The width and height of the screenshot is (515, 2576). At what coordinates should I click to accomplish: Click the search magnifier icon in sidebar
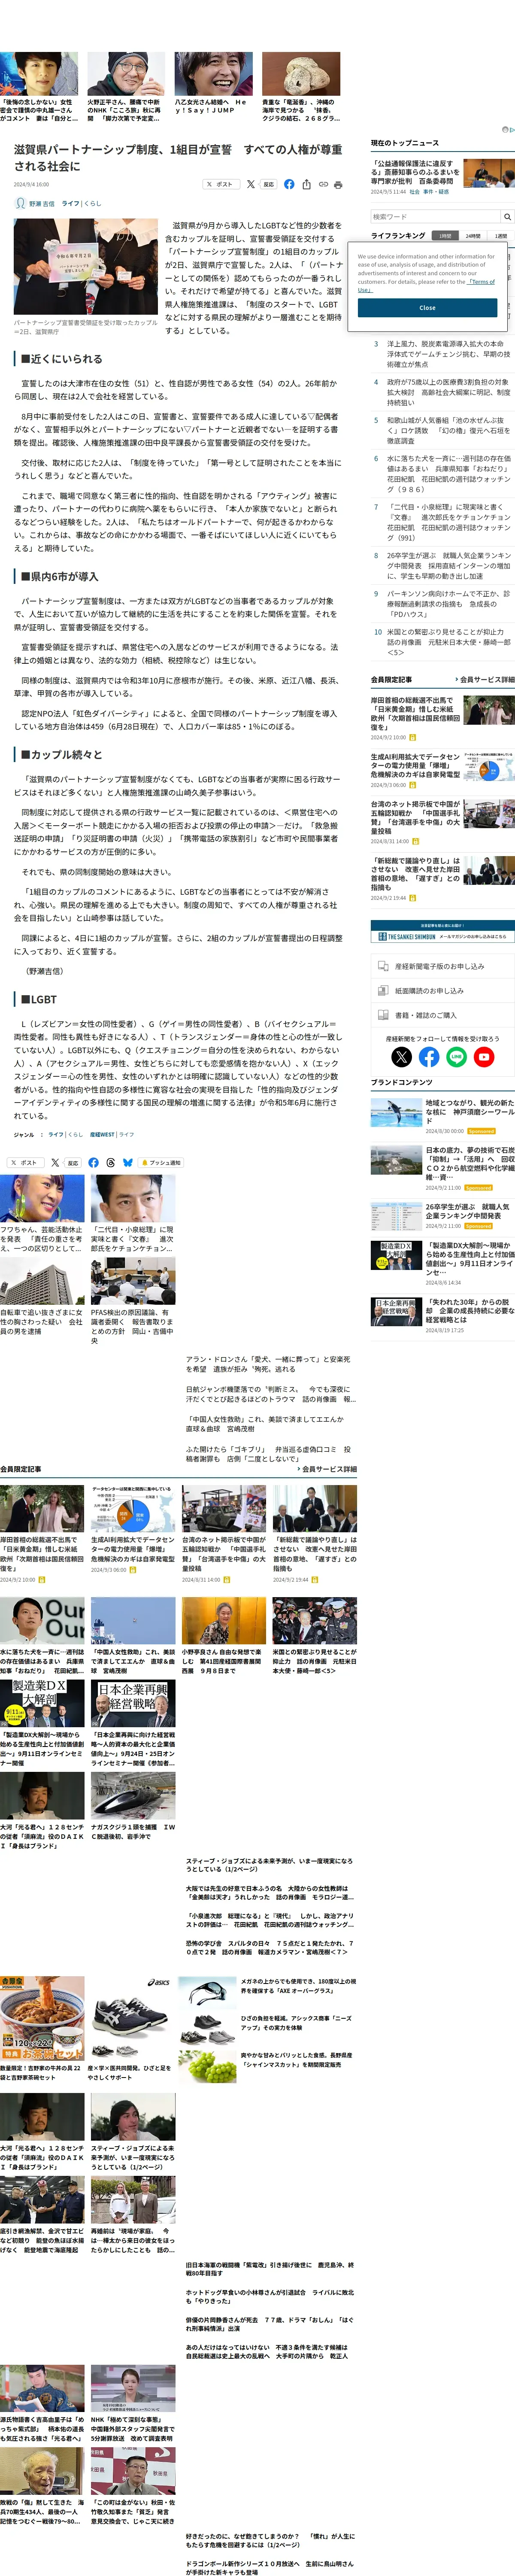(507, 216)
